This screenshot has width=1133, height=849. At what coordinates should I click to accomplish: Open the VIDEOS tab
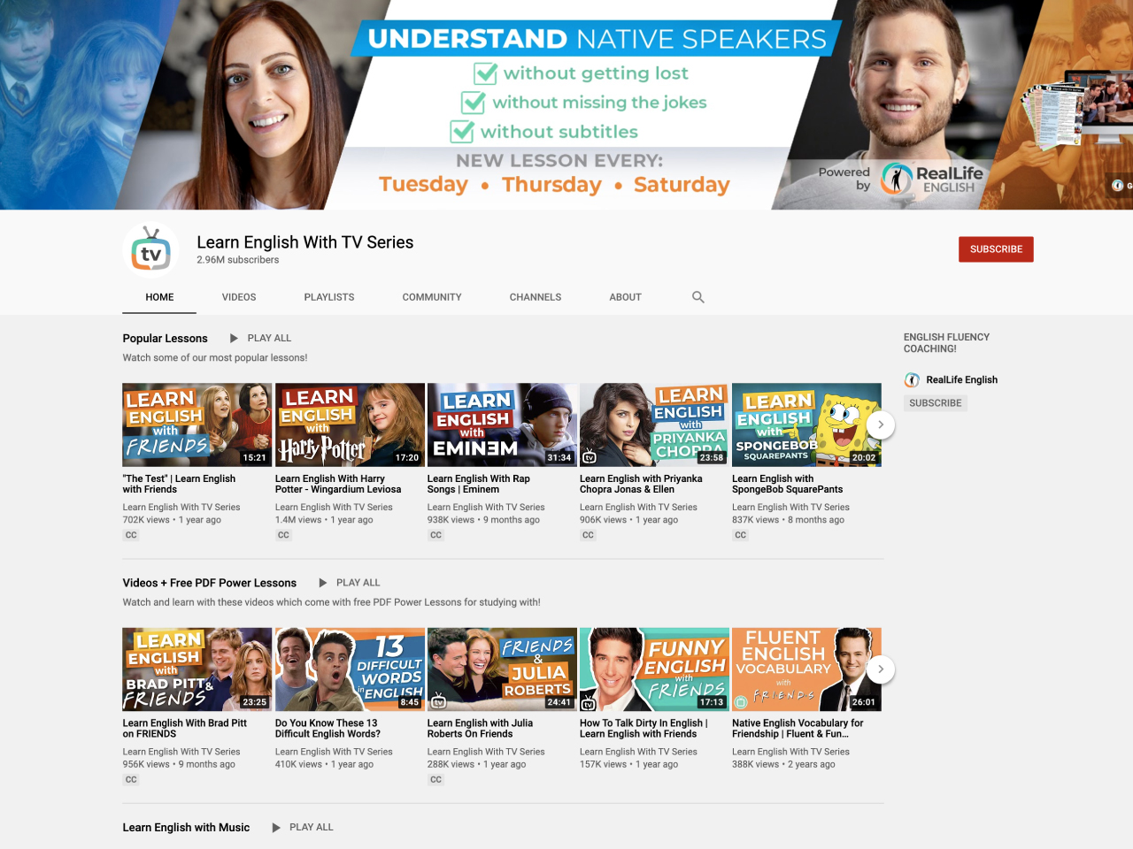coord(239,297)
